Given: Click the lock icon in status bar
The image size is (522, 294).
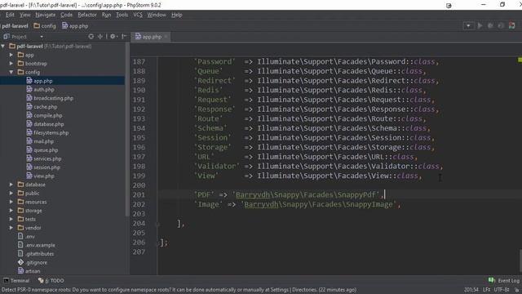Looking at the screenshot, I should click(517, 290).
